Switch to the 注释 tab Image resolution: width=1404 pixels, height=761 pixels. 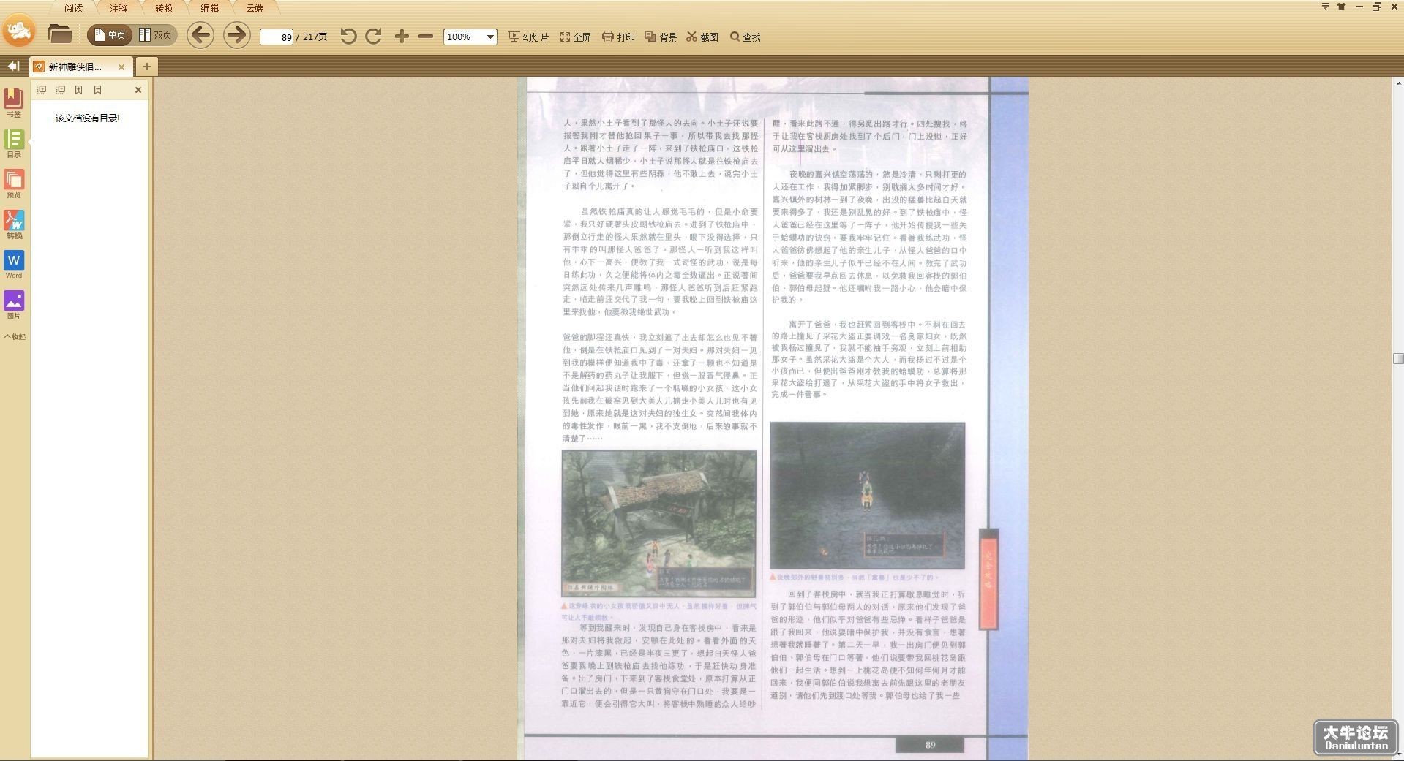(119, 8)
